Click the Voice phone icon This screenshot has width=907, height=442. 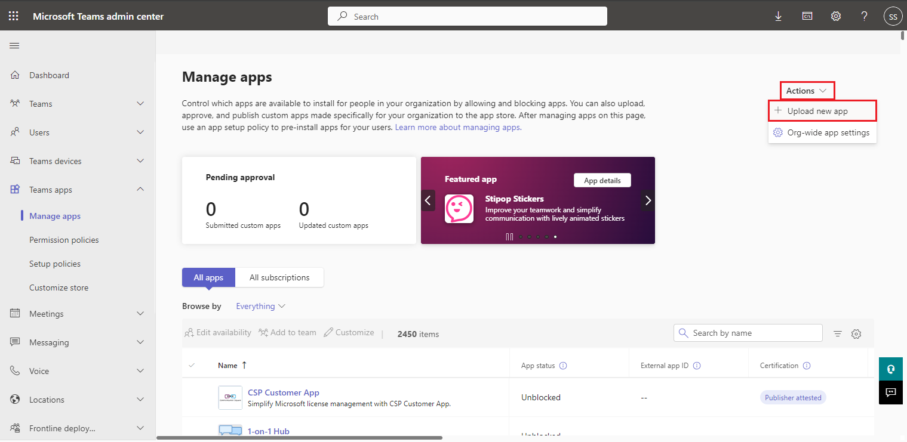tap(15, 371)
